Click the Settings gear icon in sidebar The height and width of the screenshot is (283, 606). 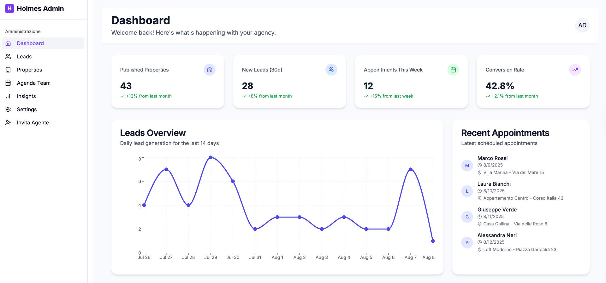[x=8, y=110]
